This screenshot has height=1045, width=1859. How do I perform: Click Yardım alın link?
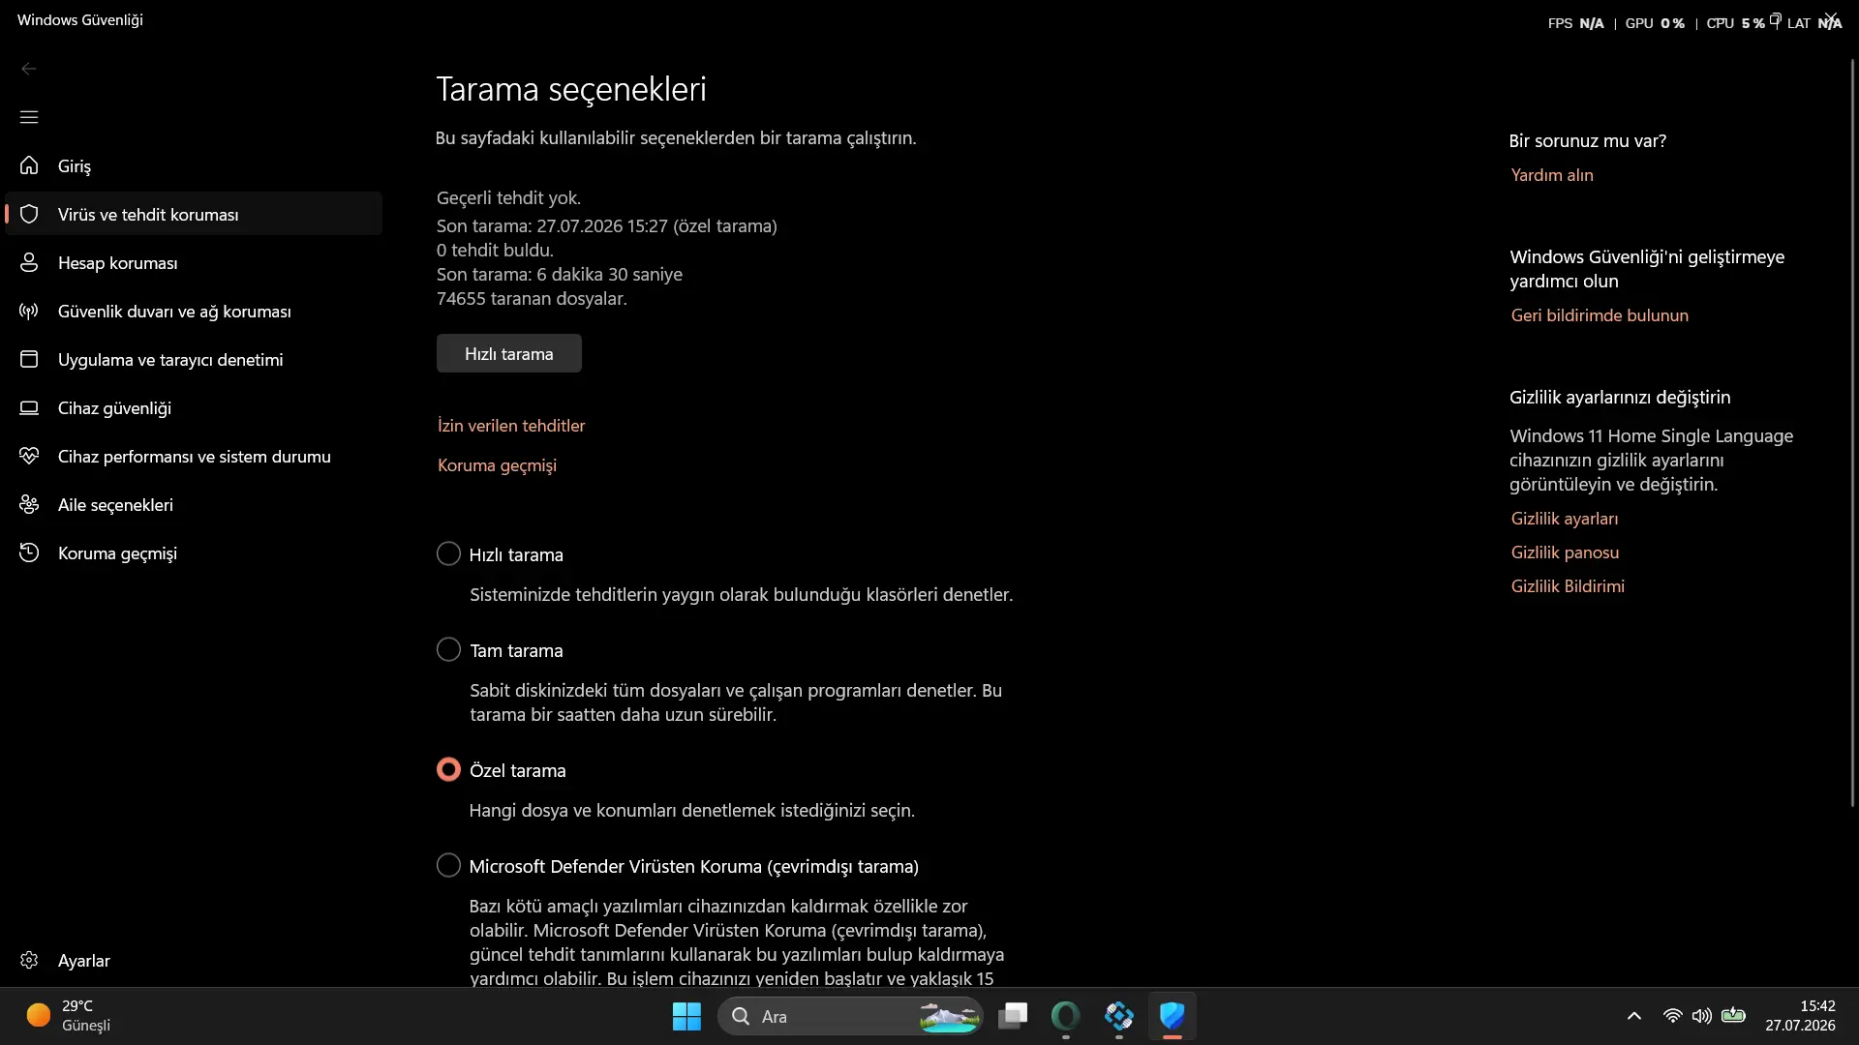(x=1552, y=175)
